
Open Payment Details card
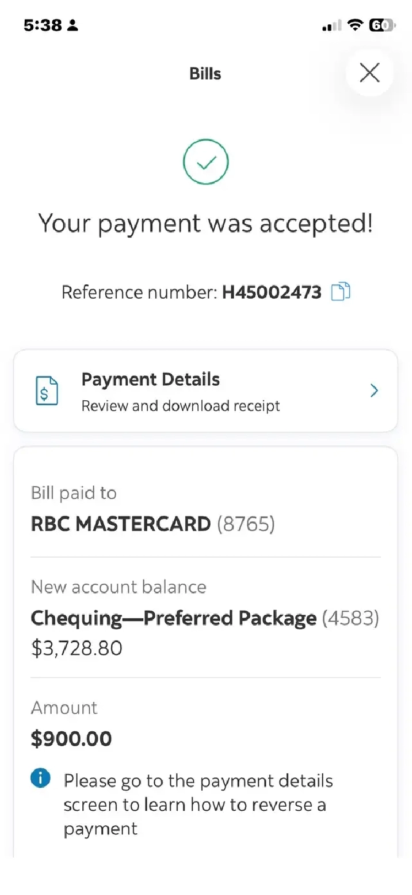[206, 391]
